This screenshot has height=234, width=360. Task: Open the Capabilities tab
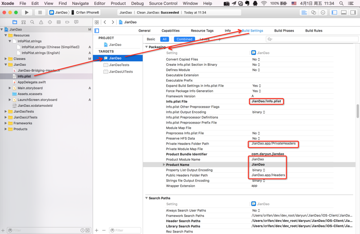tap(171, 31)
